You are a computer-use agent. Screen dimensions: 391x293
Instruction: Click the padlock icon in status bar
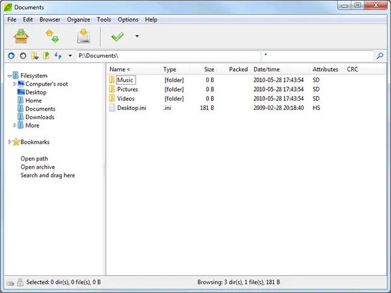[20, 283]
